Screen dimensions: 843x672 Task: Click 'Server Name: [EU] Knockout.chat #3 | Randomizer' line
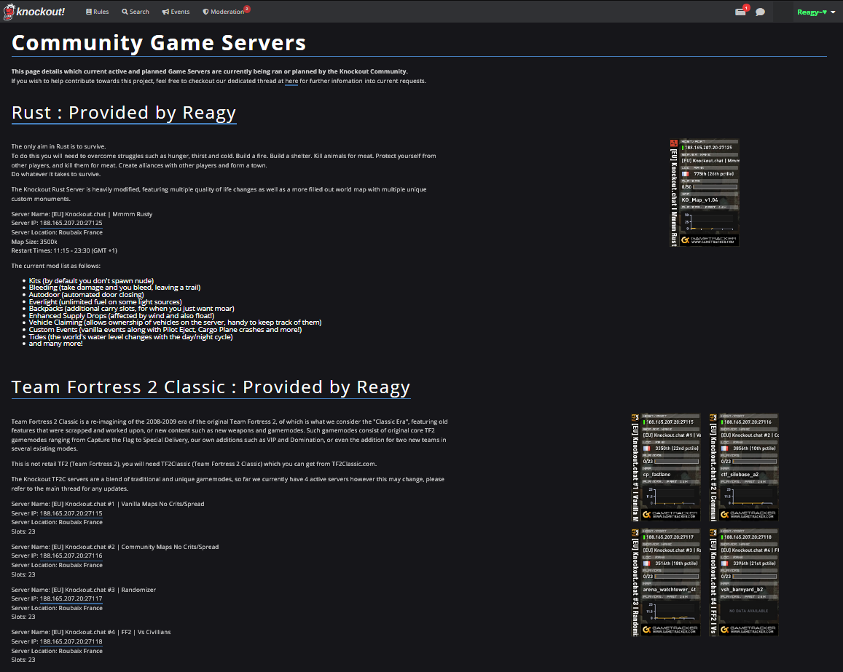[83, 590]
